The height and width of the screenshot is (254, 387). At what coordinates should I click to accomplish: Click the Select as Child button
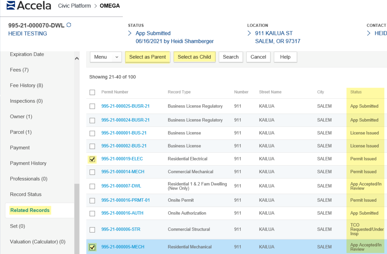[x=194, y=57]
